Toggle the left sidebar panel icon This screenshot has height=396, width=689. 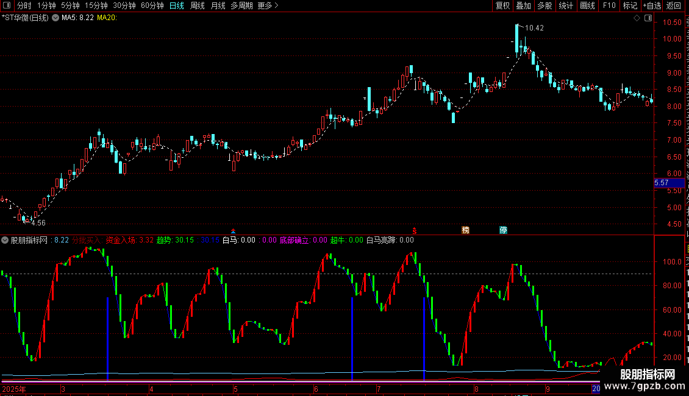7,5
